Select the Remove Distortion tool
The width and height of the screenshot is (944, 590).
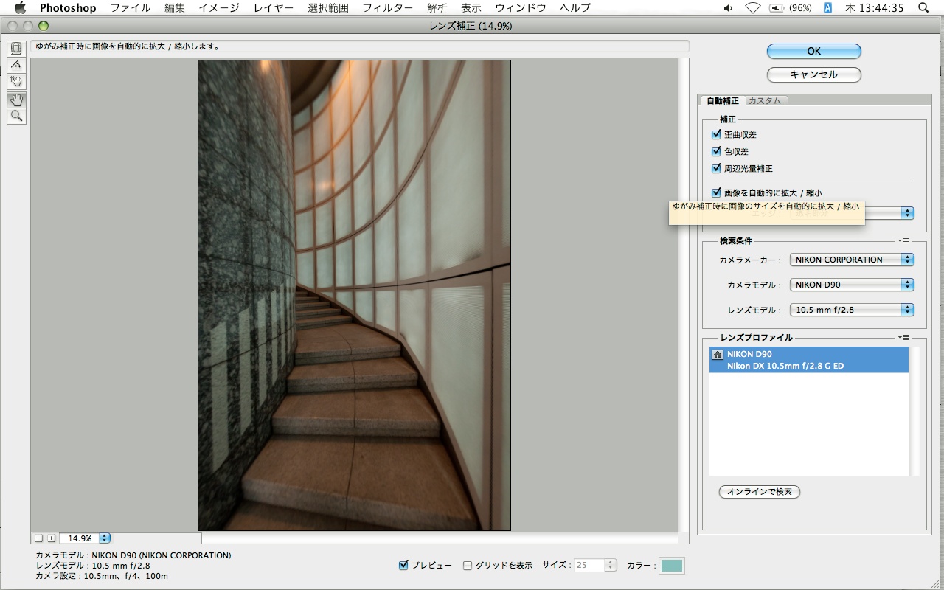[x=16, y=49]
